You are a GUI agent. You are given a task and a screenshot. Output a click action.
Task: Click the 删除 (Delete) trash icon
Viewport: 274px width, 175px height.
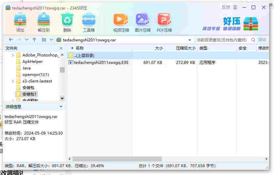pyautogui.click(x=67, y=23)
